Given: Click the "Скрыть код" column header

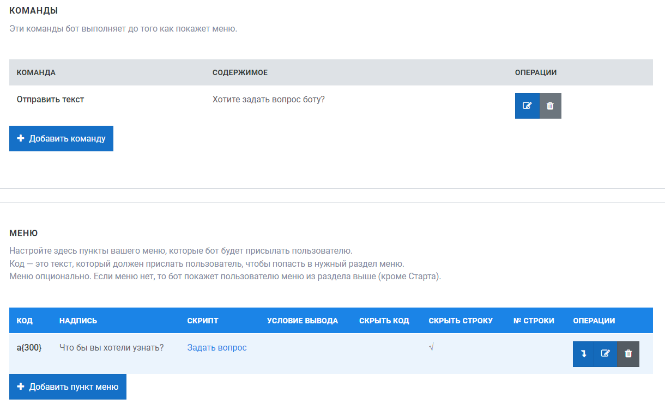Looking at the screenshot, I should point(384,321).
